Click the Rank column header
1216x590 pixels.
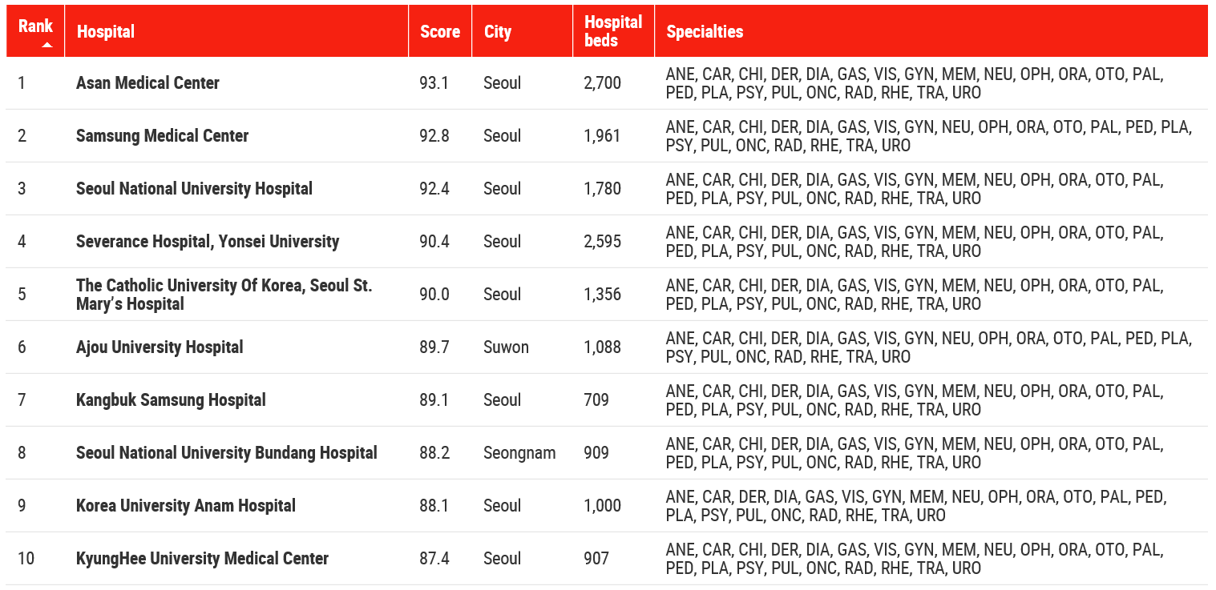pos(35,26)
